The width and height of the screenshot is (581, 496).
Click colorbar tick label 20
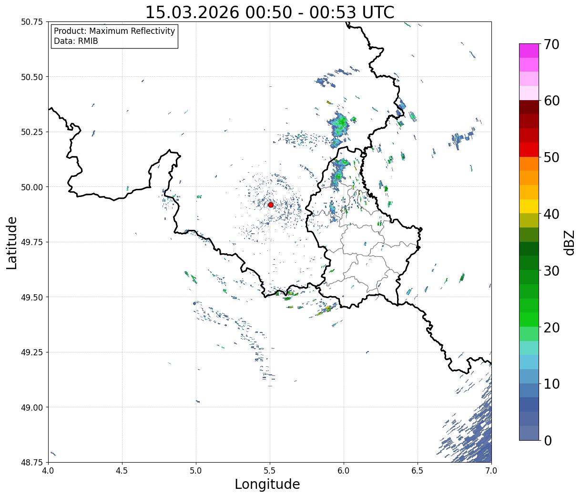[551, 328]
